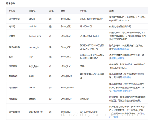Image resolution: width=148 pixels, height=120 pixels.
Task: Click the 示例值 column header
Action: coord(83,11)
